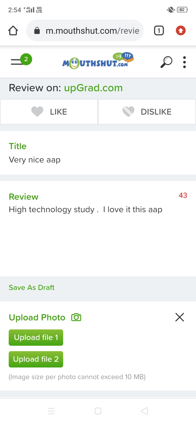Tap the browser home icon

pyautogui.click(x=13, y=31)
